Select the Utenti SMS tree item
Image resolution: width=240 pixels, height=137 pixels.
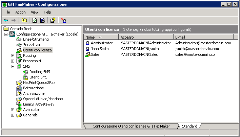(x=38, y=77)
